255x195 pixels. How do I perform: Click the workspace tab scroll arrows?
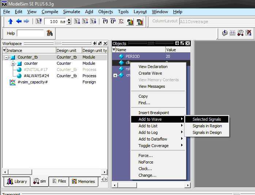(104, 179)
